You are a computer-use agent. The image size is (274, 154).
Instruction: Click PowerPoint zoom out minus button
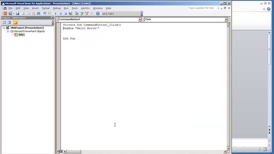(x=235, y=149)
